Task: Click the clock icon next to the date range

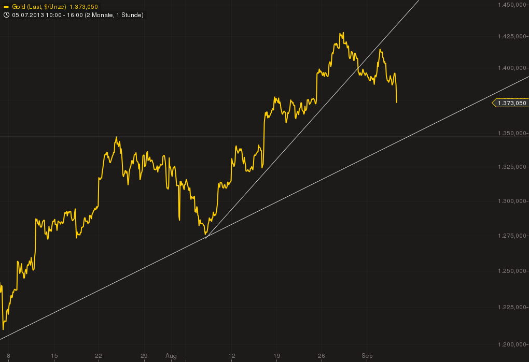Action: (6, 15)
